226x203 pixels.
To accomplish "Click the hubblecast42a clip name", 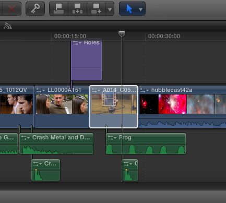I will [x=172, y=90].
